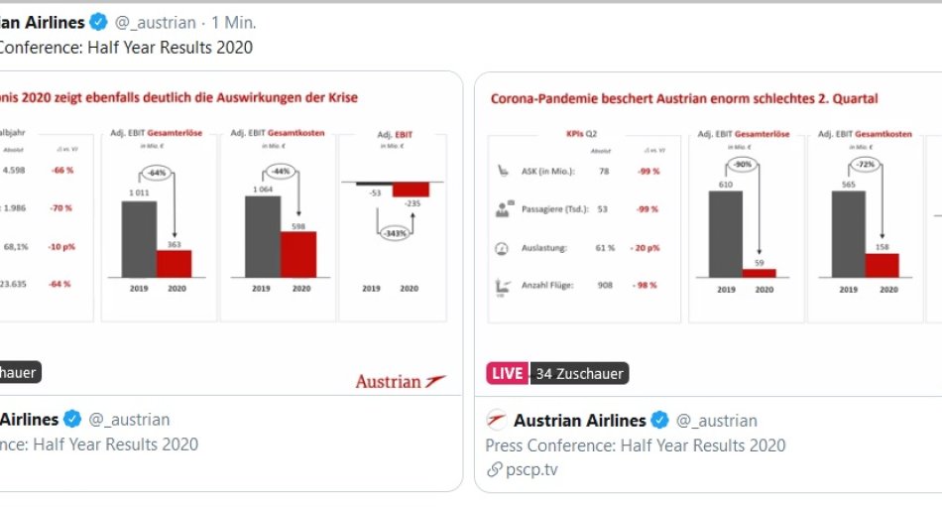Click the verified badge beside the top Airlines name
The image size is (942, 507).
(98, 22)
